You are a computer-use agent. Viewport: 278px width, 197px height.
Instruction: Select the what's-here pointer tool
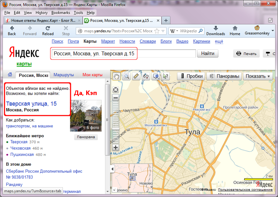click(165, 76)
